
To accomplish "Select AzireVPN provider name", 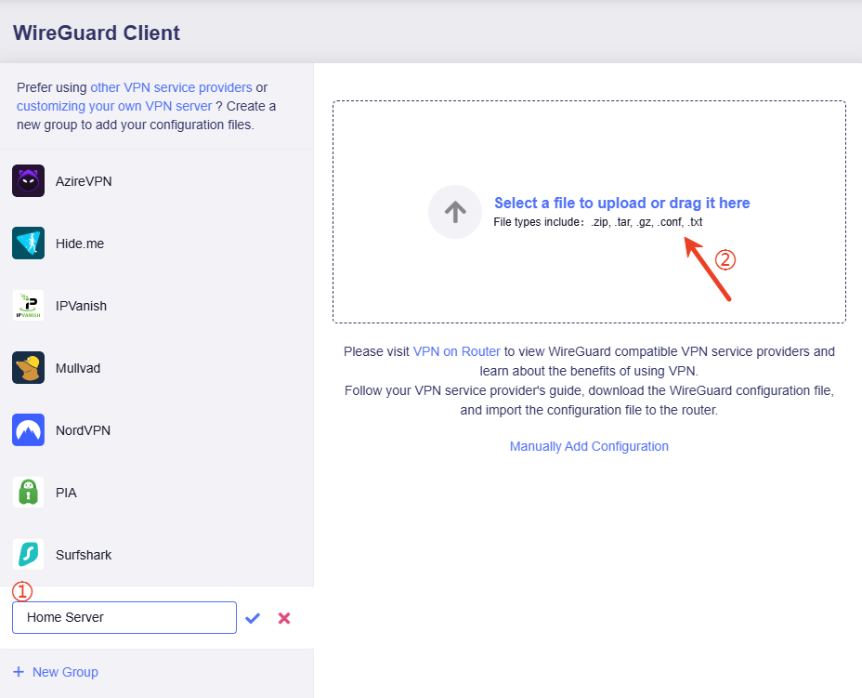I will click(84, 181).
